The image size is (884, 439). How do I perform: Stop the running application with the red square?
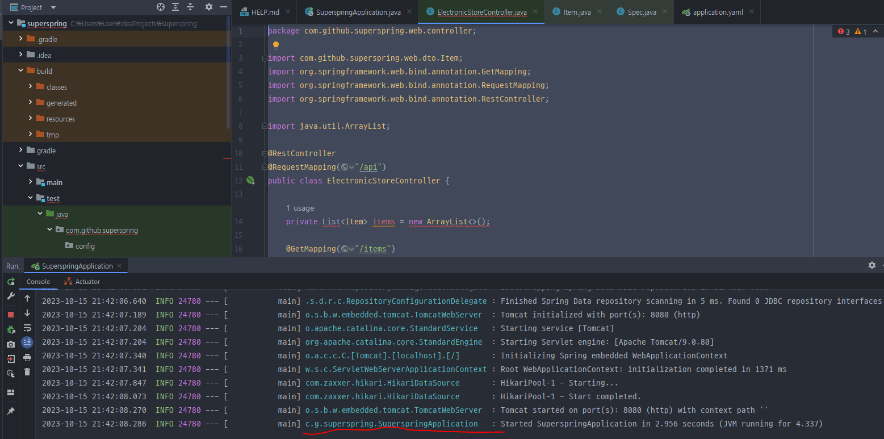(x=11, y=314)
